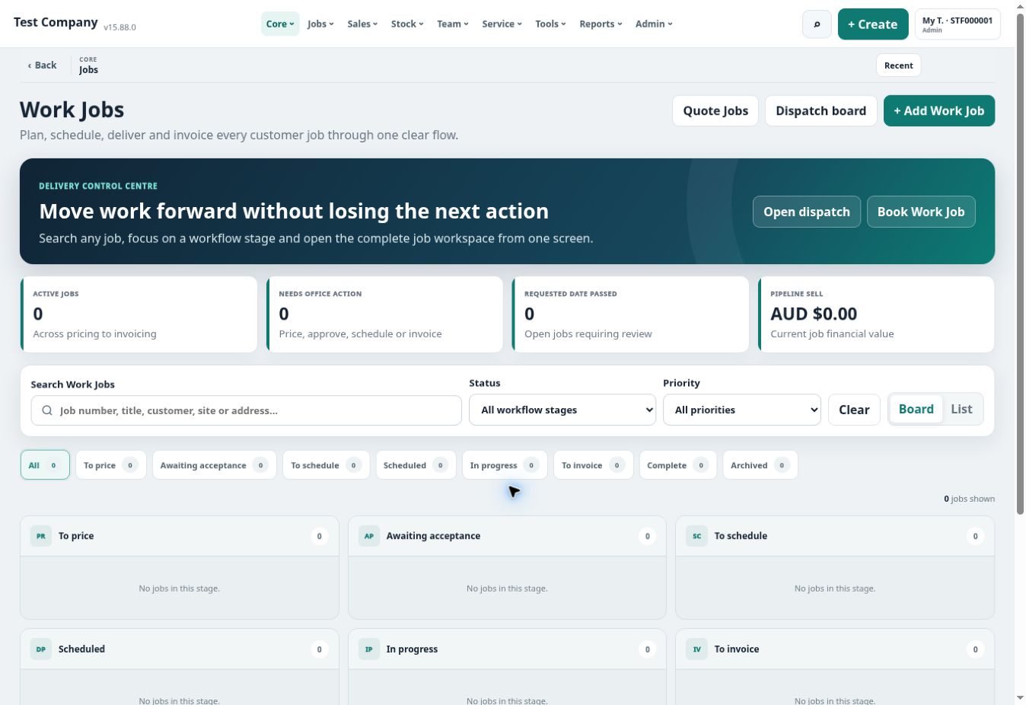This screenshot has width=1026, height=705.
Task: Expand the Core navigation menu
Action: click(280, 24)
